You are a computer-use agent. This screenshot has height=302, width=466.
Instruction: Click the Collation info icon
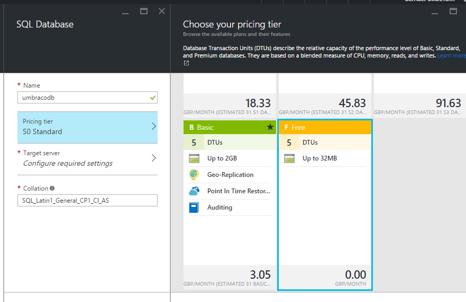pyautogui.click(x=52, y=188)
